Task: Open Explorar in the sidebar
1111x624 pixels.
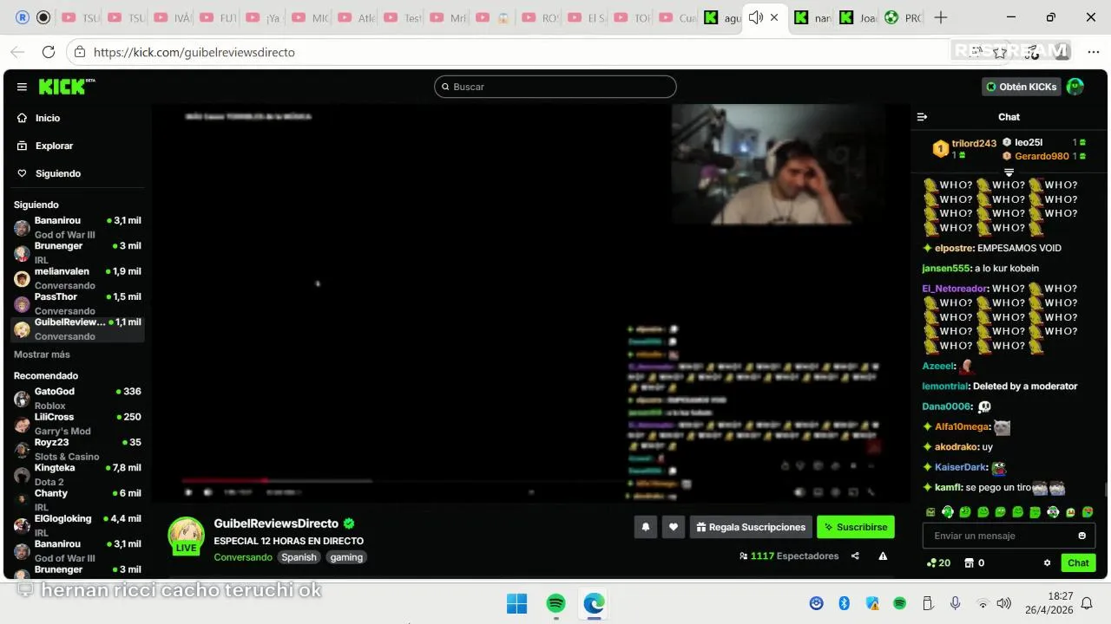Action: [x=54, y=146]
